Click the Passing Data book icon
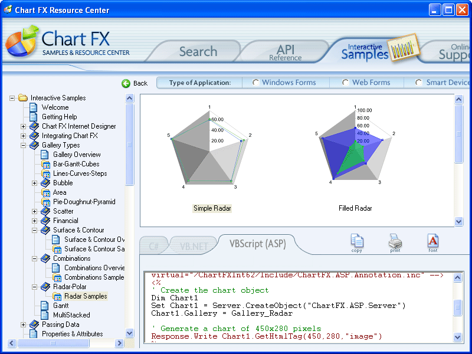 pyautogui.click(x=34, y=324)
